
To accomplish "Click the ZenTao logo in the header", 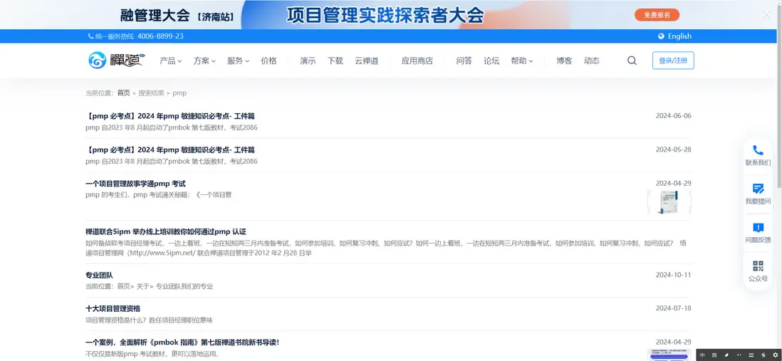I will coord(117,61).
